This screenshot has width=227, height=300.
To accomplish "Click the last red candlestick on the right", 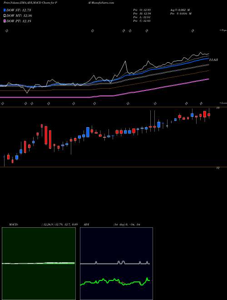I will point(209,115).
